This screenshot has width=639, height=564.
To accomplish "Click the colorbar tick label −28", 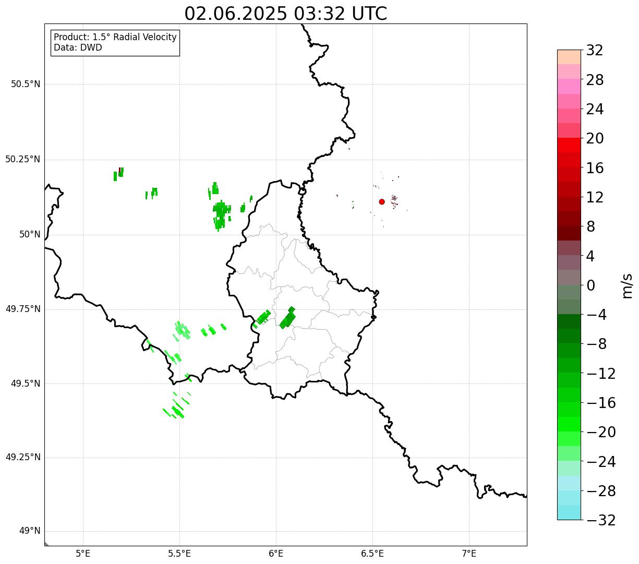I will coord(601,491).
